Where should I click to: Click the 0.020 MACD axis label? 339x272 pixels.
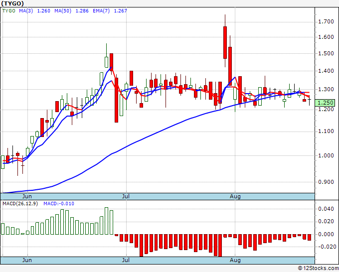pos(326,222)
